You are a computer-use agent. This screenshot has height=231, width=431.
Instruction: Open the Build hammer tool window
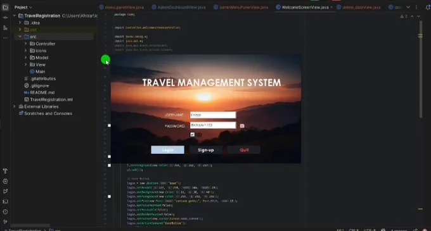(x=5, y=171)
